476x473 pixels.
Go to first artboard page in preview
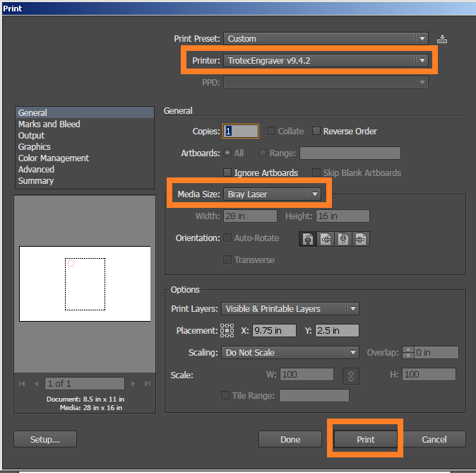22,384
